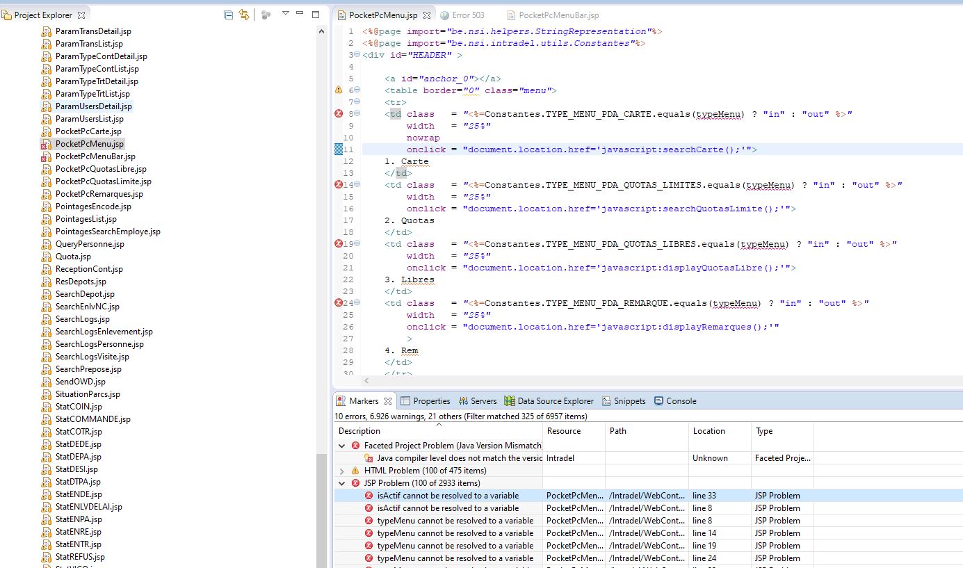Sort markers by Type column

coord(782,431)
